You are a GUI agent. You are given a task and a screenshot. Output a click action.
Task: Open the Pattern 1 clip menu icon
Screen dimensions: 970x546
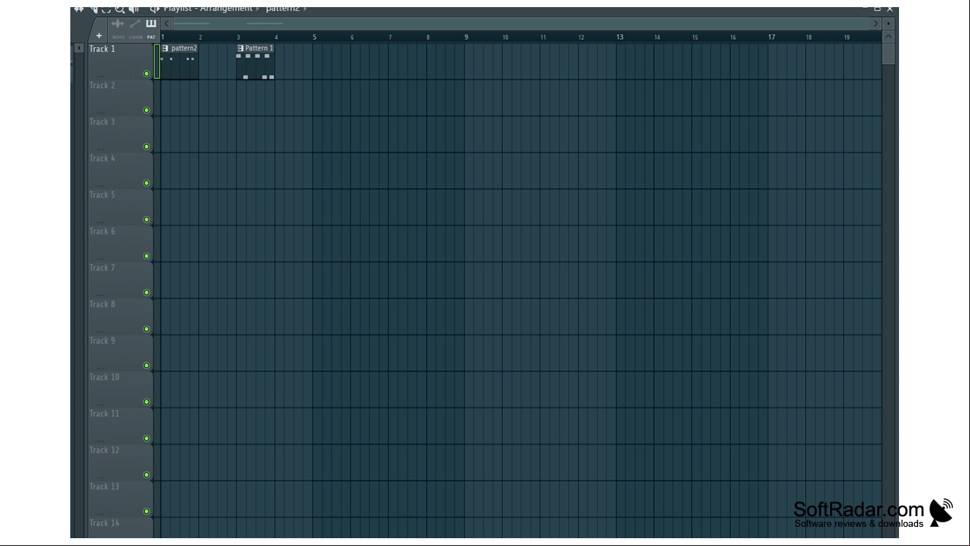click(241, 48)
